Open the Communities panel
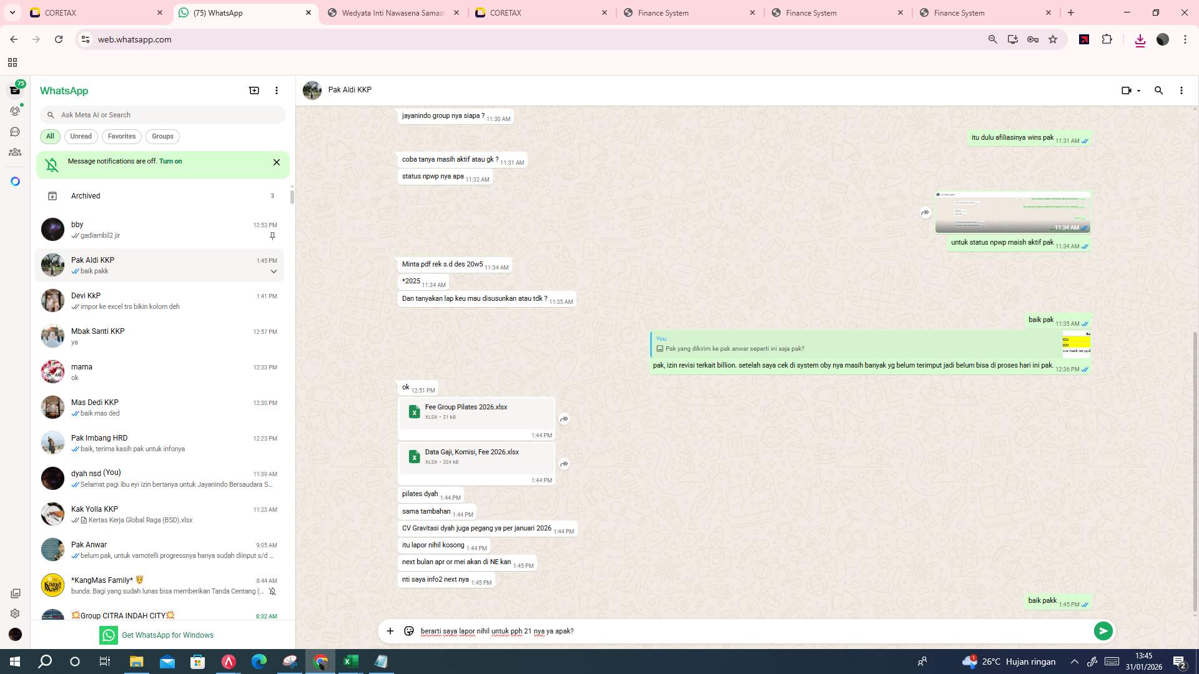This screenshot has height=674, width=1199. 15,152
